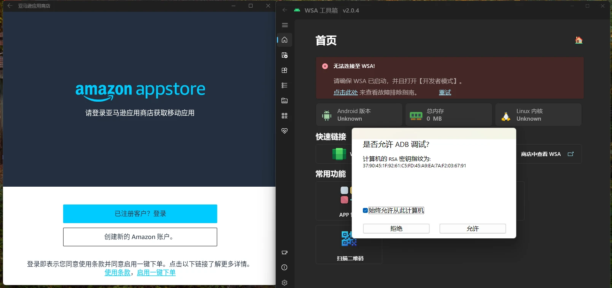Click 创建新的 Amazon 账户 button
Screen dimensions: 612x288
(x=140, y=237)
